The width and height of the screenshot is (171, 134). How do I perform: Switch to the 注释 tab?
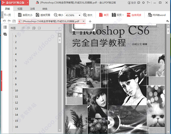(x=32, y=9)
